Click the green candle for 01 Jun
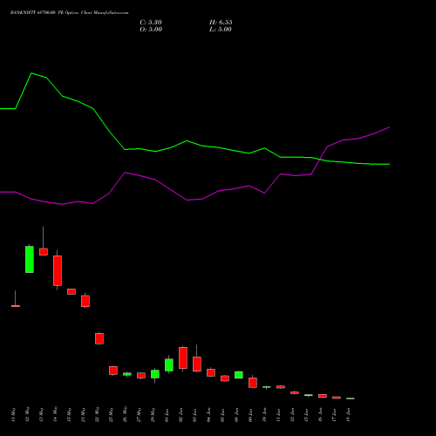 coord(169,364)
